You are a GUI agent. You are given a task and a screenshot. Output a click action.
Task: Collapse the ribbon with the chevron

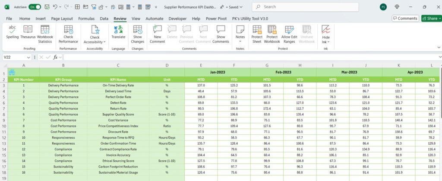(x=439, y=48)
